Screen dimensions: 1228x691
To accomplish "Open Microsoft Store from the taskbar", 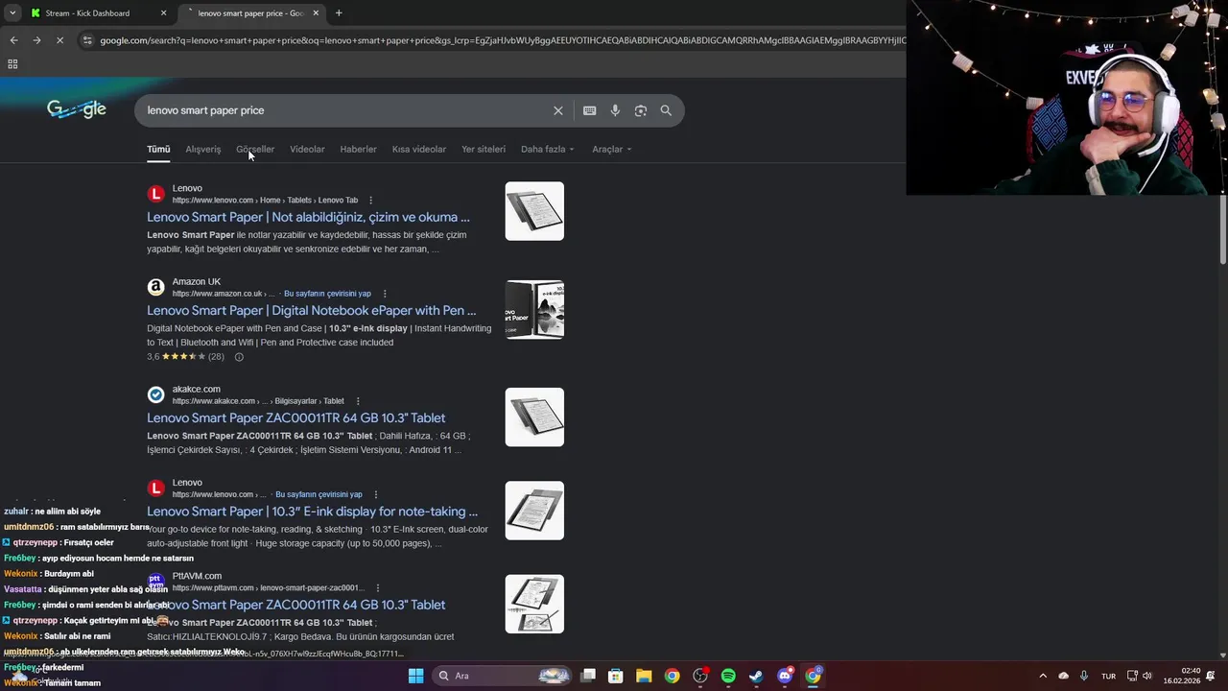I will pyautogui.click(x=616, y=676).
